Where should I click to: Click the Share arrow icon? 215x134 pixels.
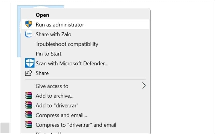(28, 73)
